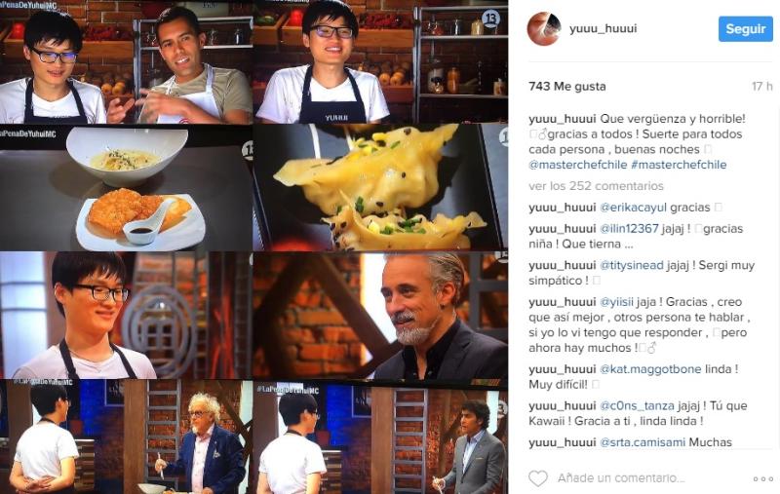This screenshot has width=780, height=494.
Task: Click the Seguir follow button
Action: [x=745, y=29]
